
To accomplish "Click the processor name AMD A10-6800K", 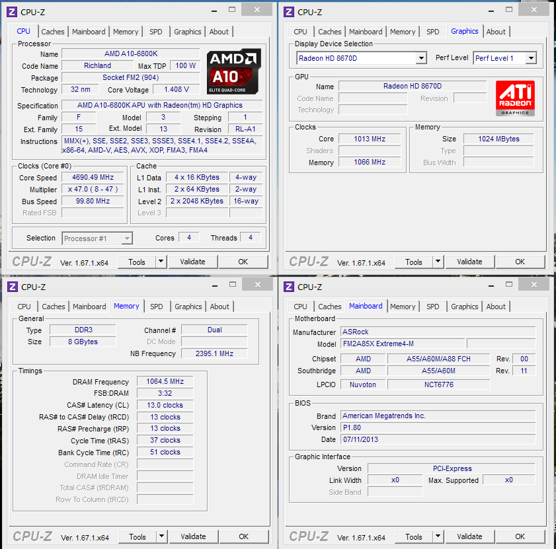I will (131, 54).
